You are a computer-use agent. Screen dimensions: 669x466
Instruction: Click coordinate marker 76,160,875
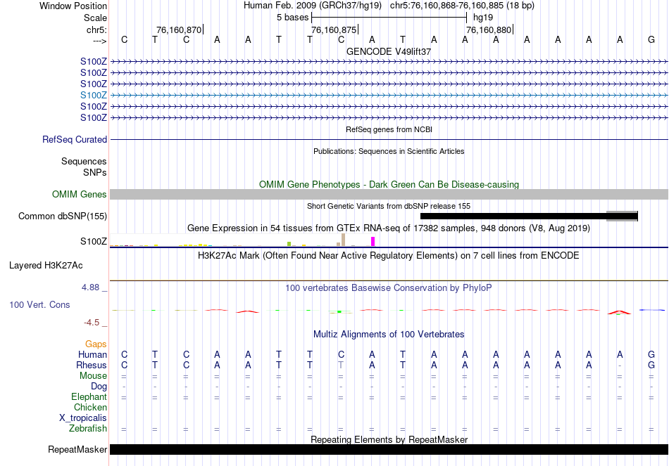pyautogui.click(x=334, y=30)
